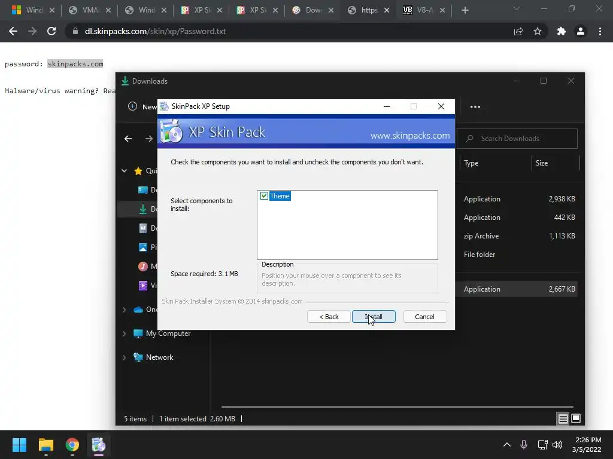This screenshot has width=613, height=459.
Task: Click the address bar URL field
Action: coord(289,31)
